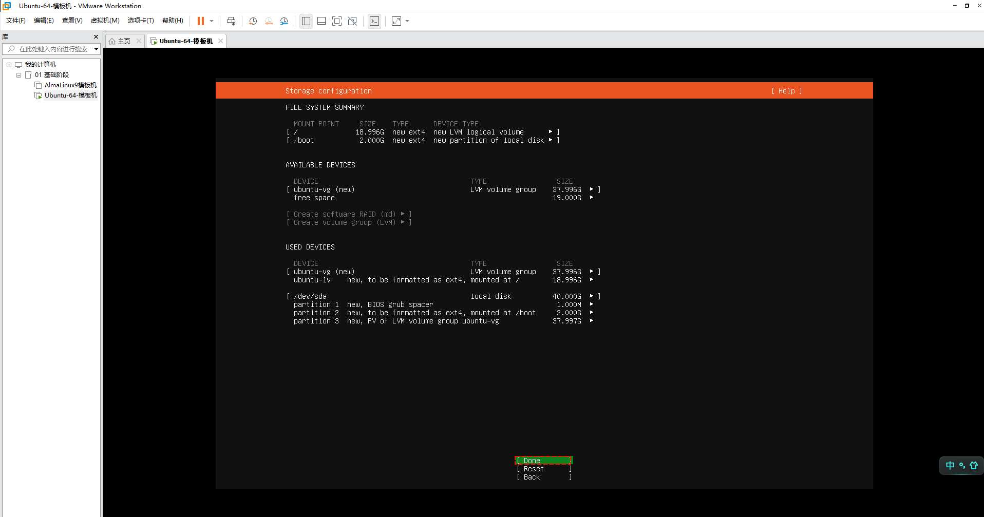Open the library search filter dropdown arrow
The width and height of the screenshot is (984, 517).
pyautogui.click(x=96, y=49)
